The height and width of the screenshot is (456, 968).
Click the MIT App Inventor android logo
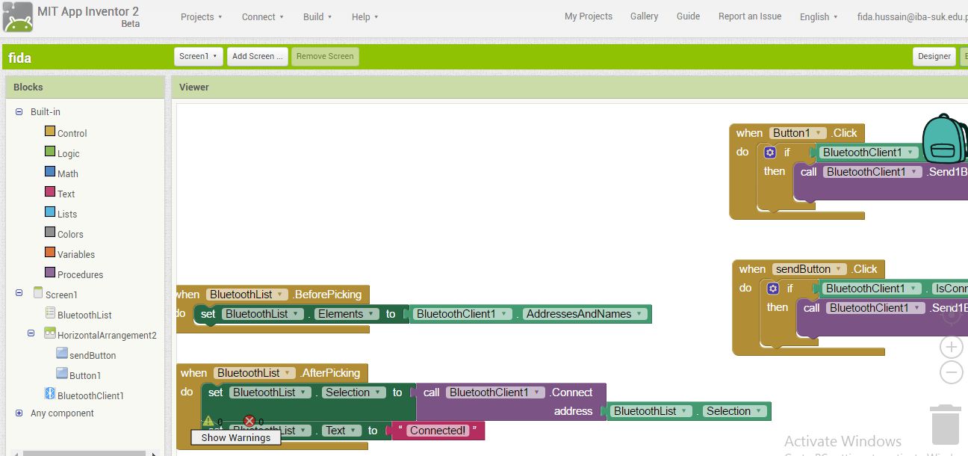pos(17,17)
